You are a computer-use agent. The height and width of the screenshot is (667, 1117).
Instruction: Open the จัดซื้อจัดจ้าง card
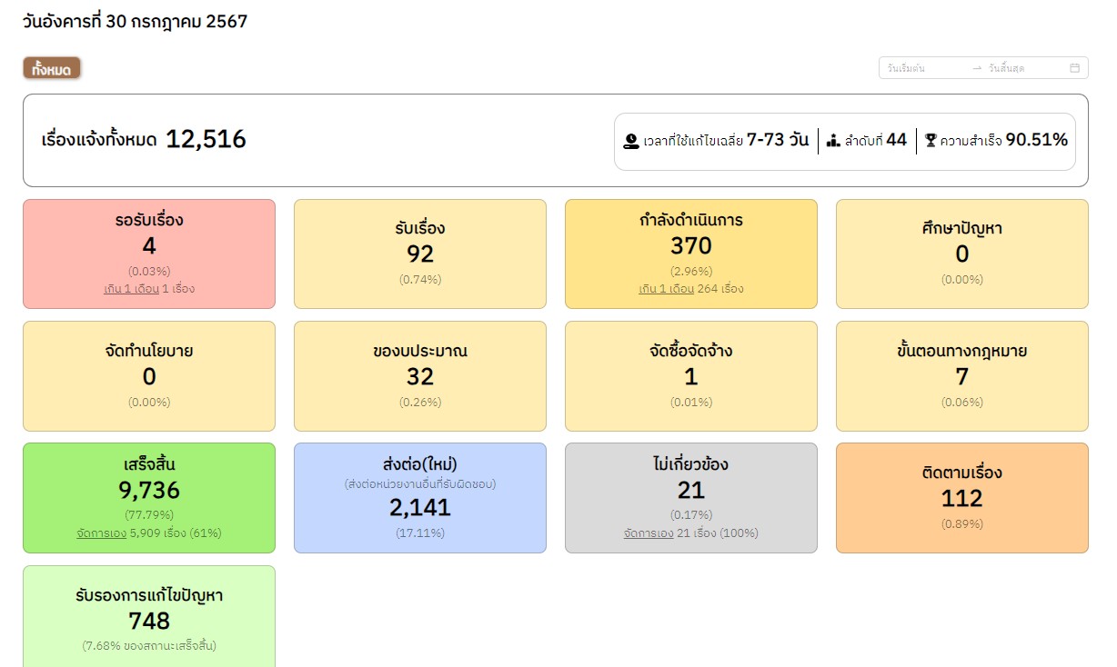690,375
